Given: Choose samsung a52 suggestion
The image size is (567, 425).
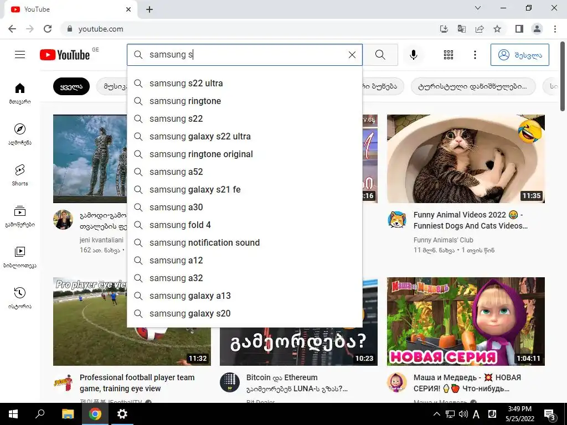Looking at the screenshot, I should coord(245,172).
